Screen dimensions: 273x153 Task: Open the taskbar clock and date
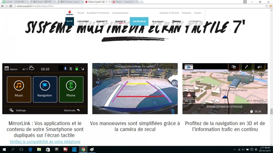tap(265, 149)
